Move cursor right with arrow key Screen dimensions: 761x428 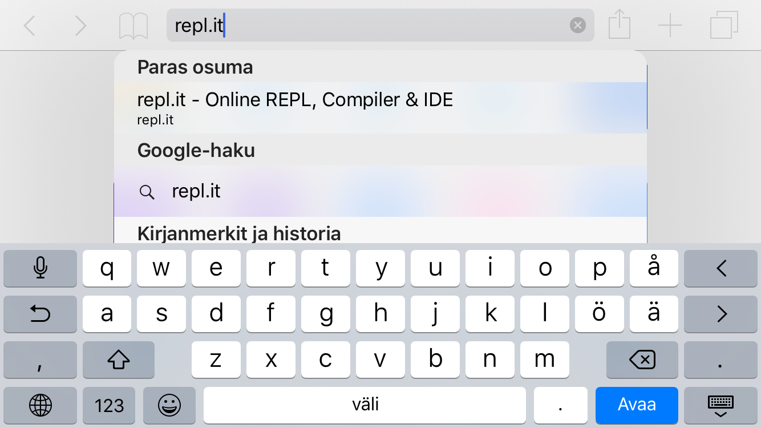[720, 313]
